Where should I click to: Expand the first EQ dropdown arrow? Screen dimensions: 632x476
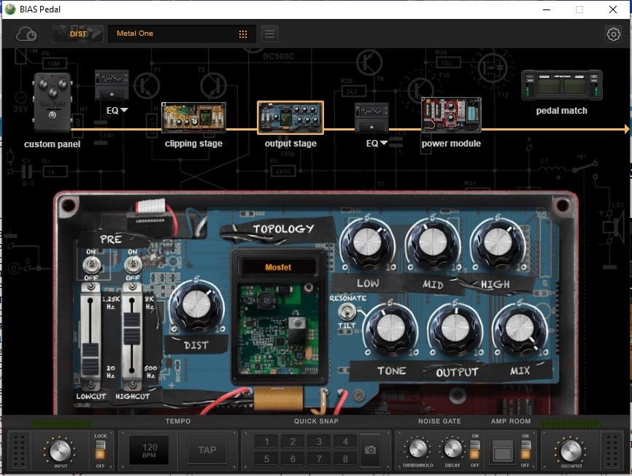124,110
